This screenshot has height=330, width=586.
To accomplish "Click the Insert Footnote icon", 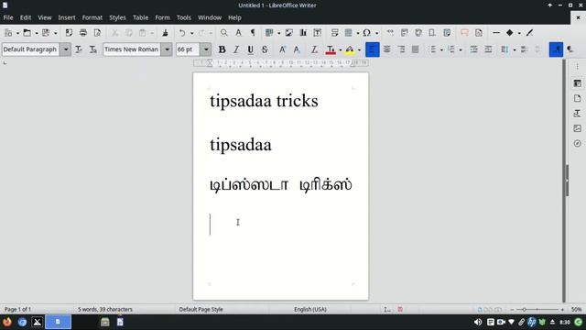I will [x=404, y=33].
